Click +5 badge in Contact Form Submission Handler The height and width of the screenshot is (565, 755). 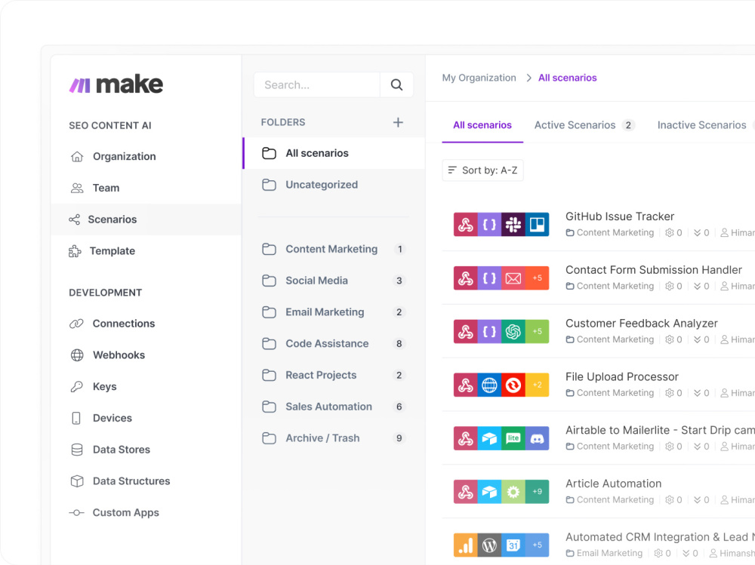pyautogui.click(x=537, y=278)
